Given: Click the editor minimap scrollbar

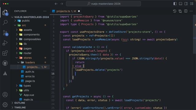Looking at the screenshot, I should [194, 34].
